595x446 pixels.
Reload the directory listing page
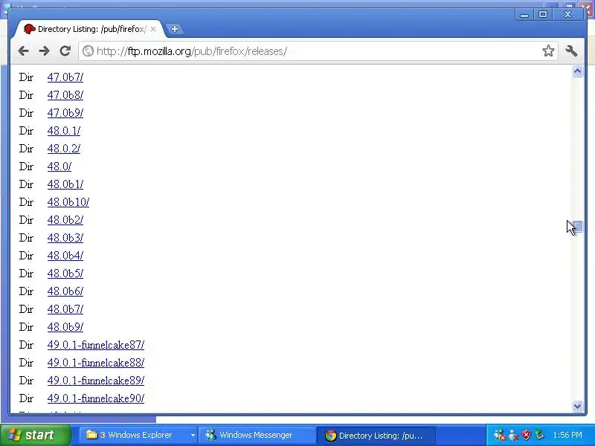tap(65, 51)
